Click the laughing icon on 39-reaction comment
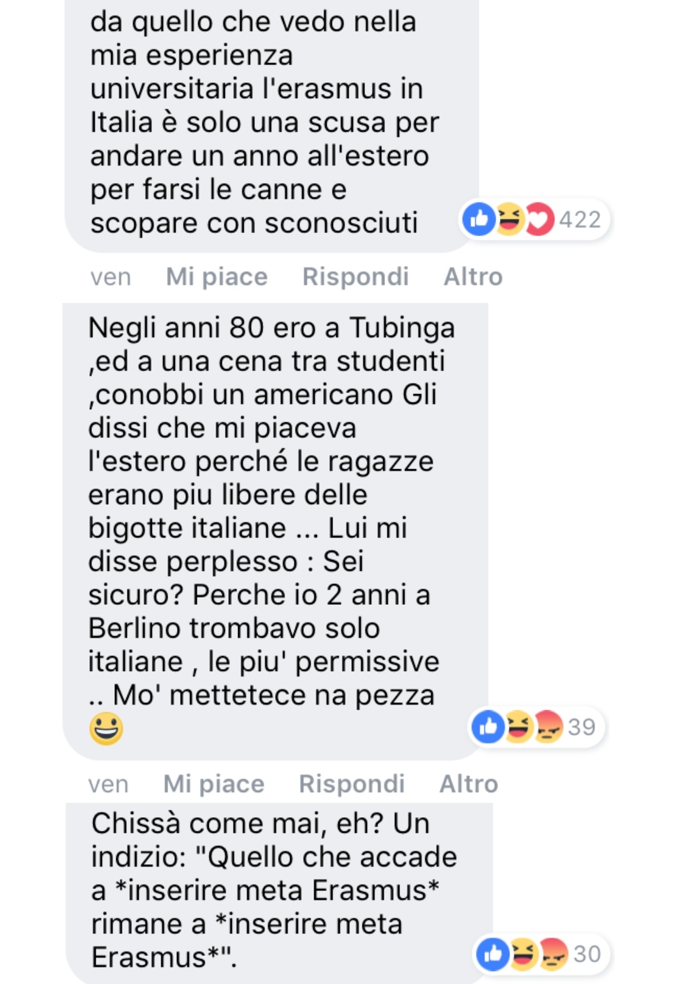This screenshot has height=984, width=675. (518, 726)
